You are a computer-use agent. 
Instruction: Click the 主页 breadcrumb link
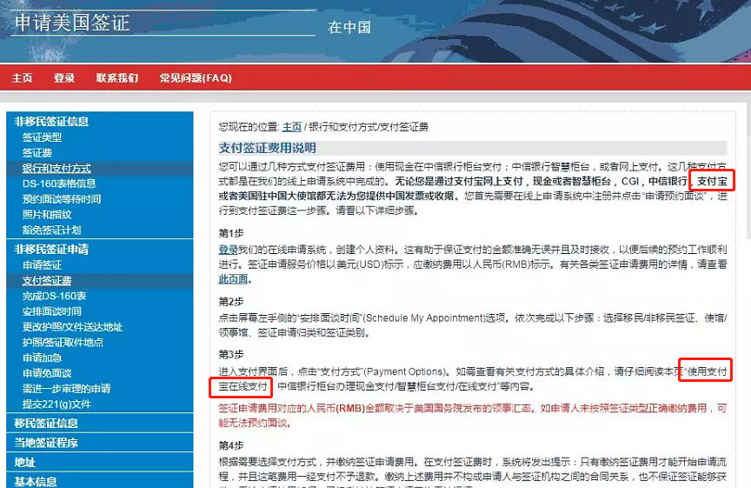point(291,126)
